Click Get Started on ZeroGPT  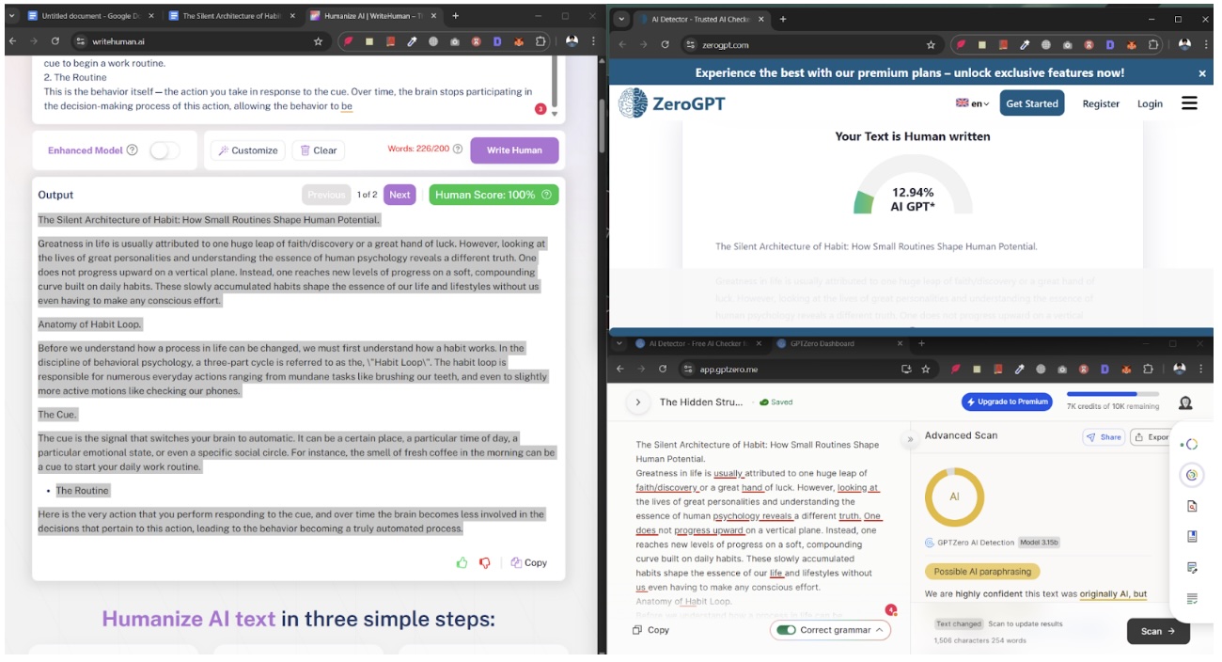click(x=1032, y=103)
